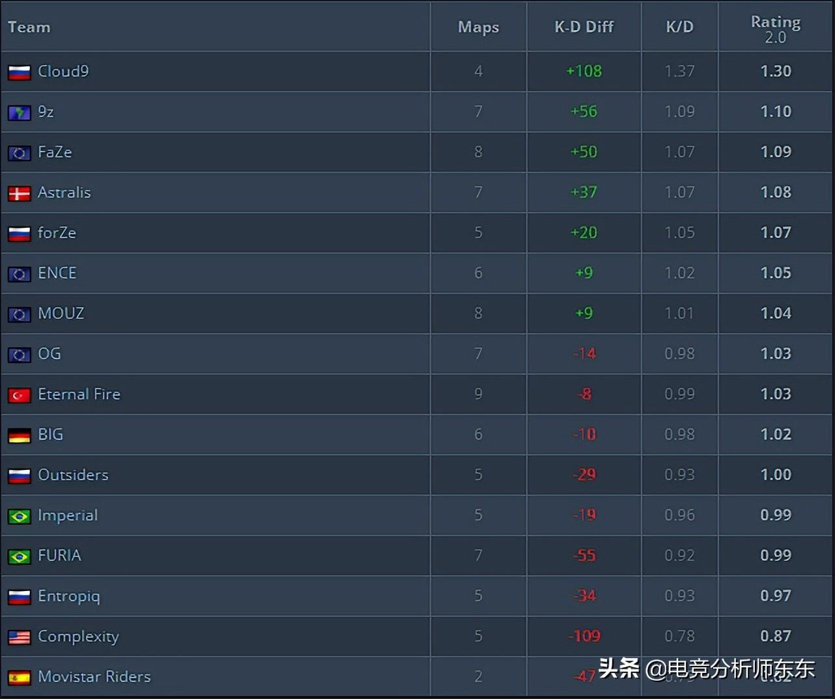
Task: Click the EU flag beside OG
Action: [20, 355]
